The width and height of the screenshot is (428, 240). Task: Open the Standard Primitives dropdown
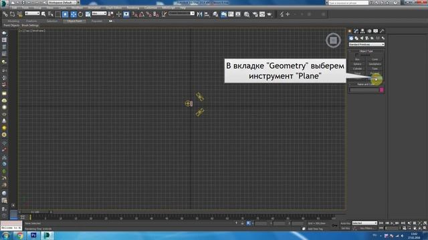366,45
